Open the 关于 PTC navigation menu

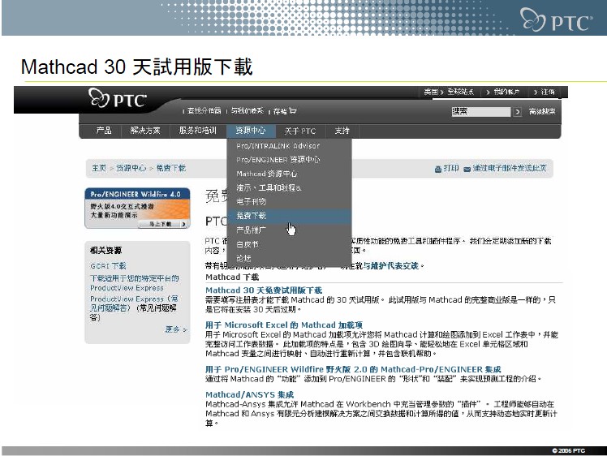300,131
